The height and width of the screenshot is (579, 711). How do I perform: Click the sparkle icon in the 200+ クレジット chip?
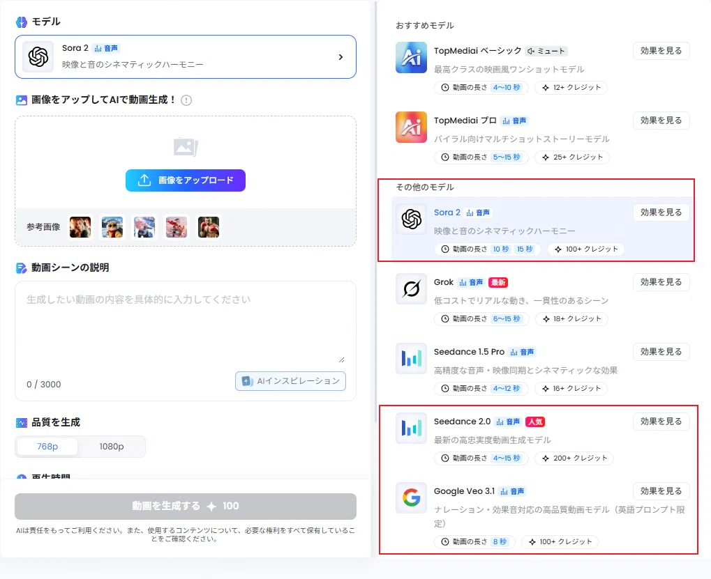click(x=546, y=458)
